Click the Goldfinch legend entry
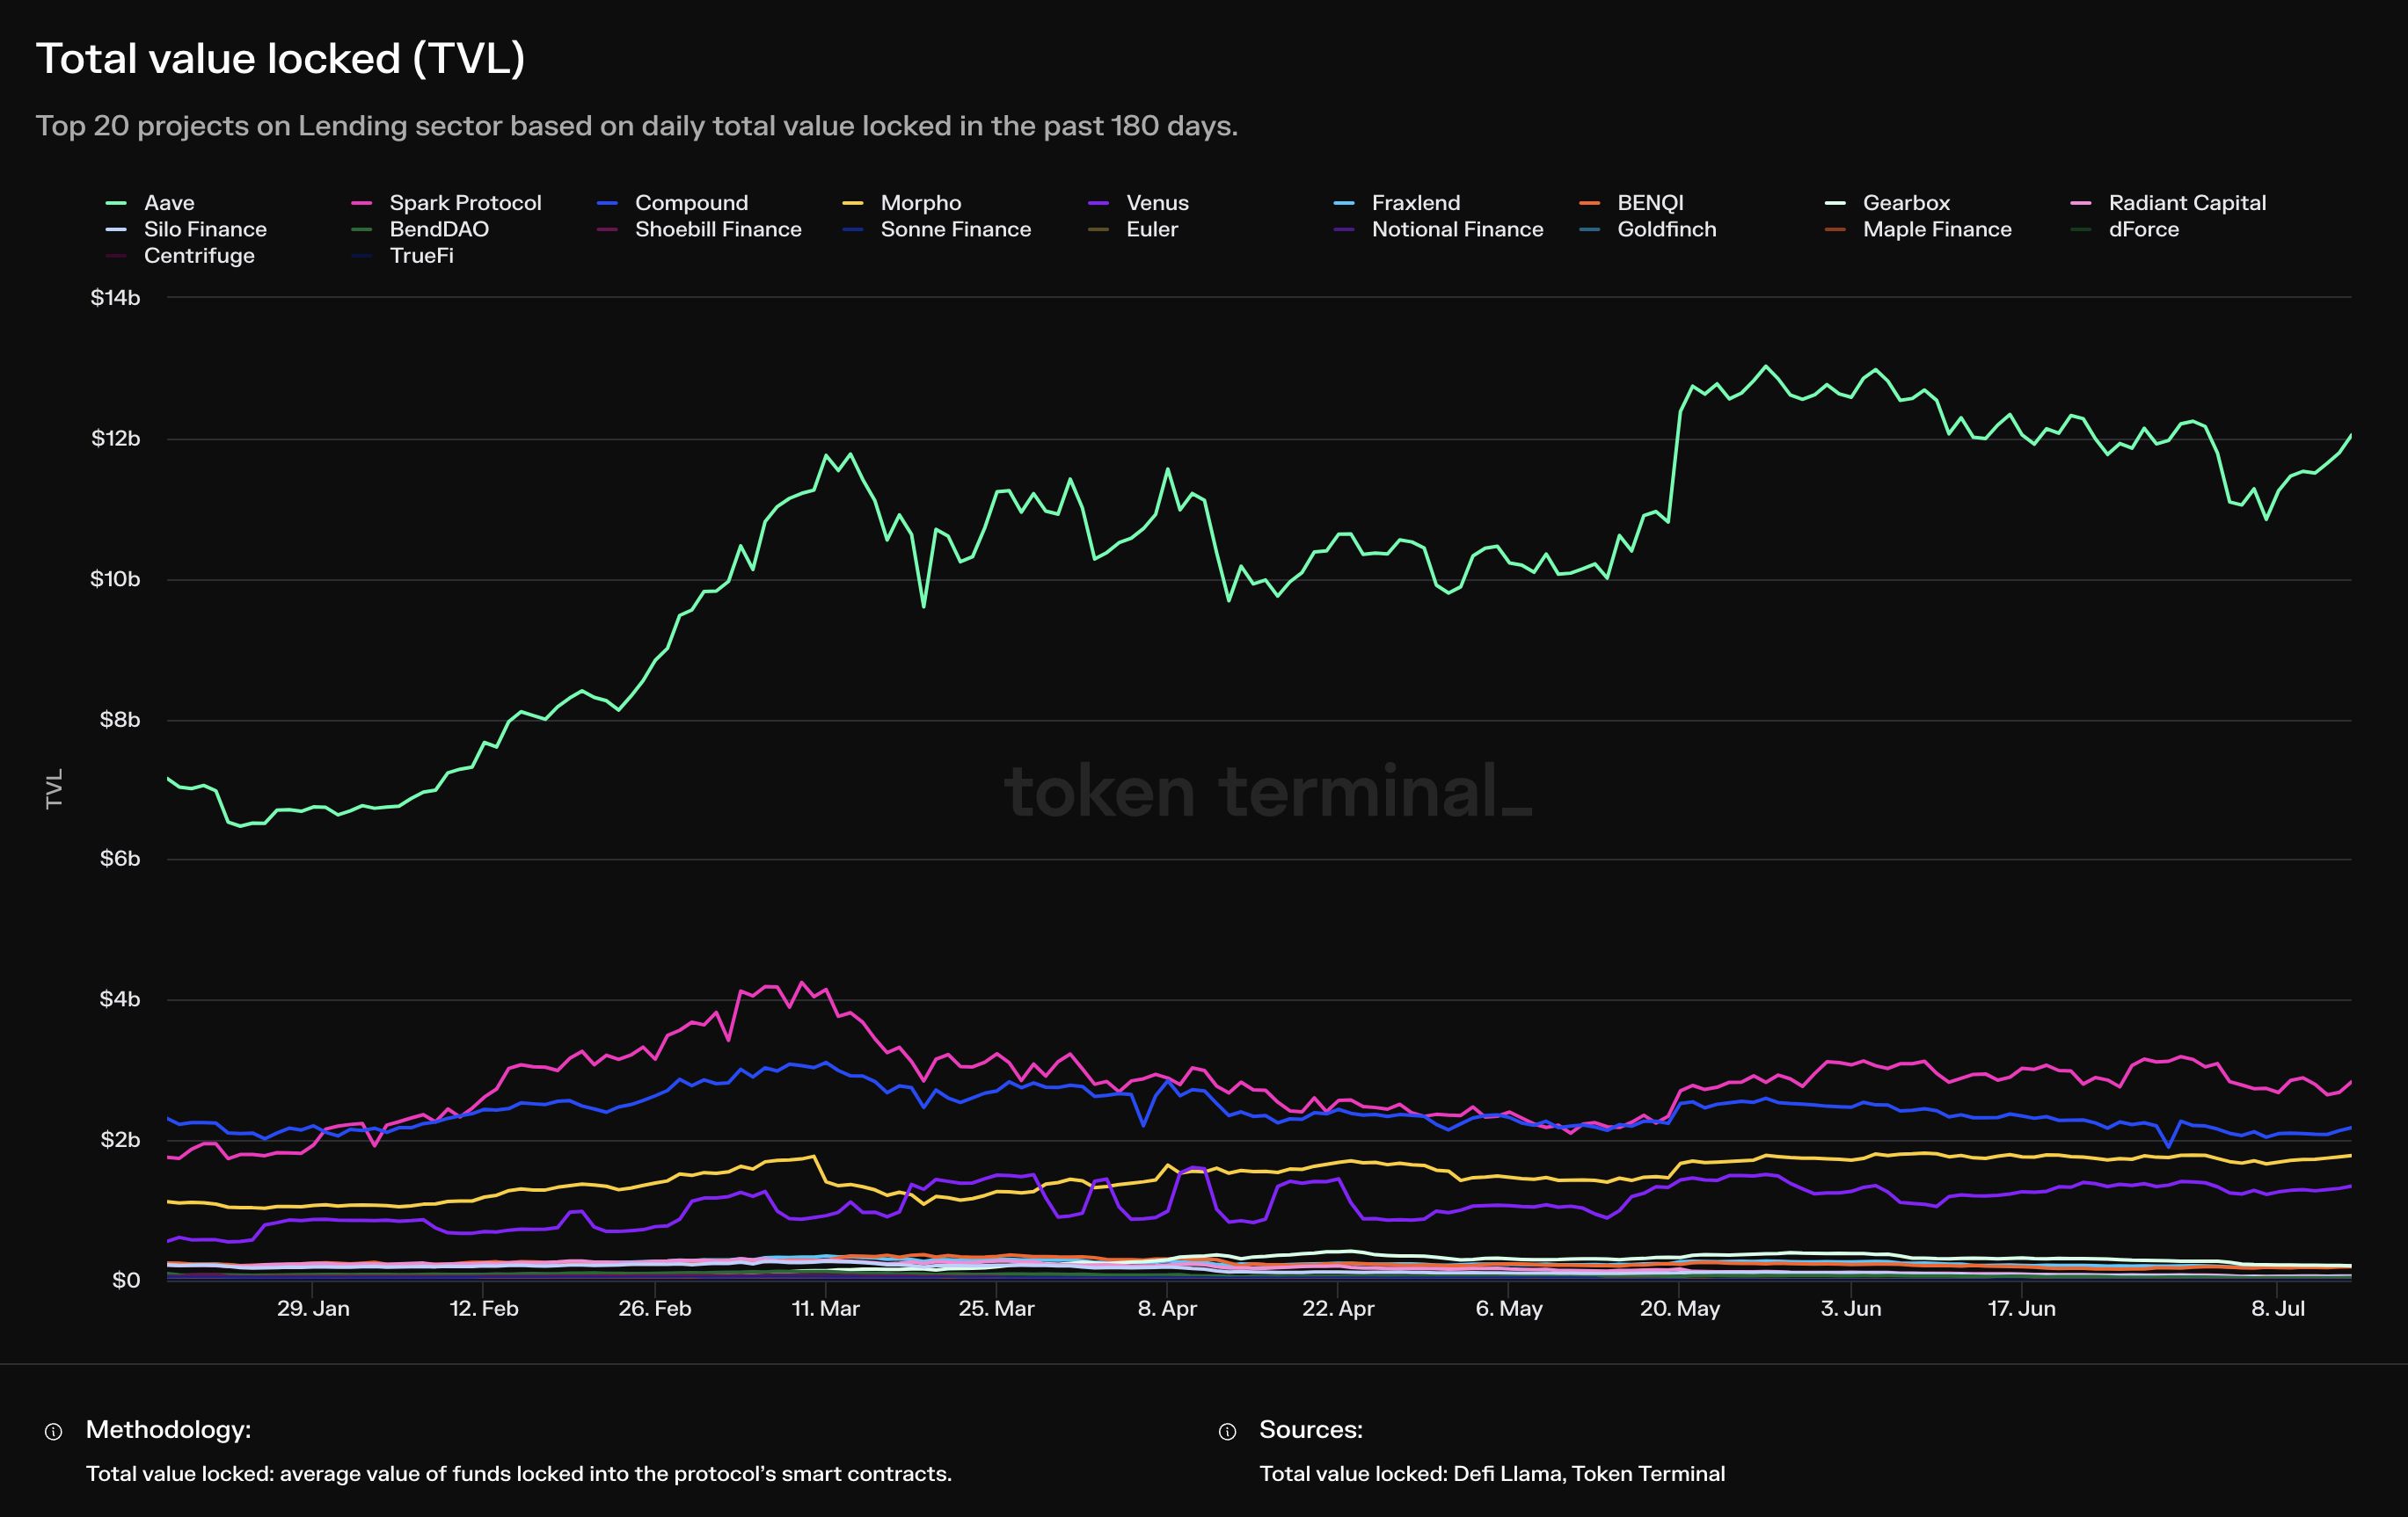Screen dimensions: 2408x1517 1666,230
